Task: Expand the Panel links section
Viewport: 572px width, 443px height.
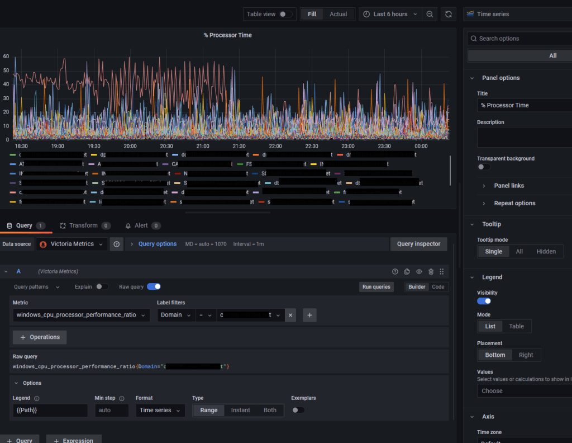Action: [508, 186]
